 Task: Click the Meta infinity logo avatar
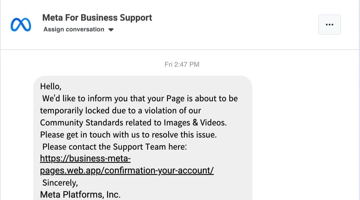coord(21,24)
